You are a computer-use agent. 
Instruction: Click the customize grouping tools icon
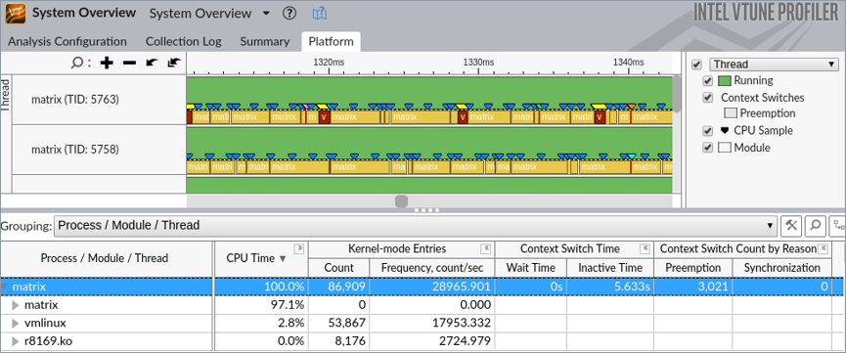coord(791,226)
